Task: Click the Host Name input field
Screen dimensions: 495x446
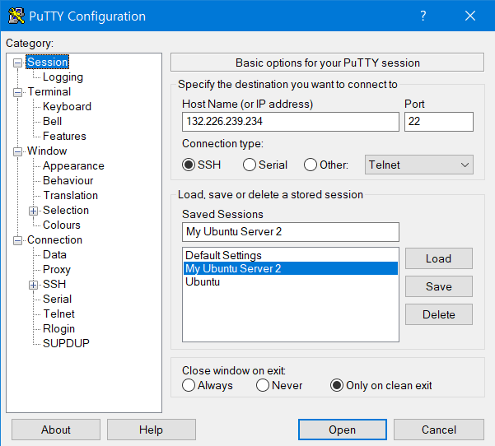Action: point(291,122)
